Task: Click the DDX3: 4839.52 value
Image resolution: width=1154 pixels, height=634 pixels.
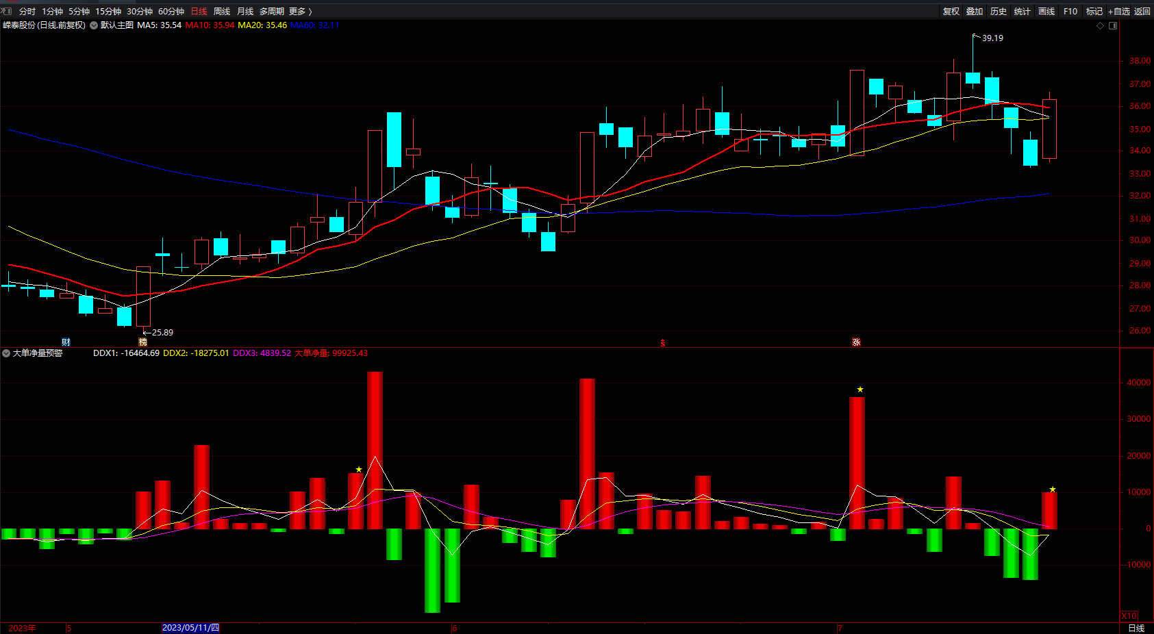Action: pos(262,353)
